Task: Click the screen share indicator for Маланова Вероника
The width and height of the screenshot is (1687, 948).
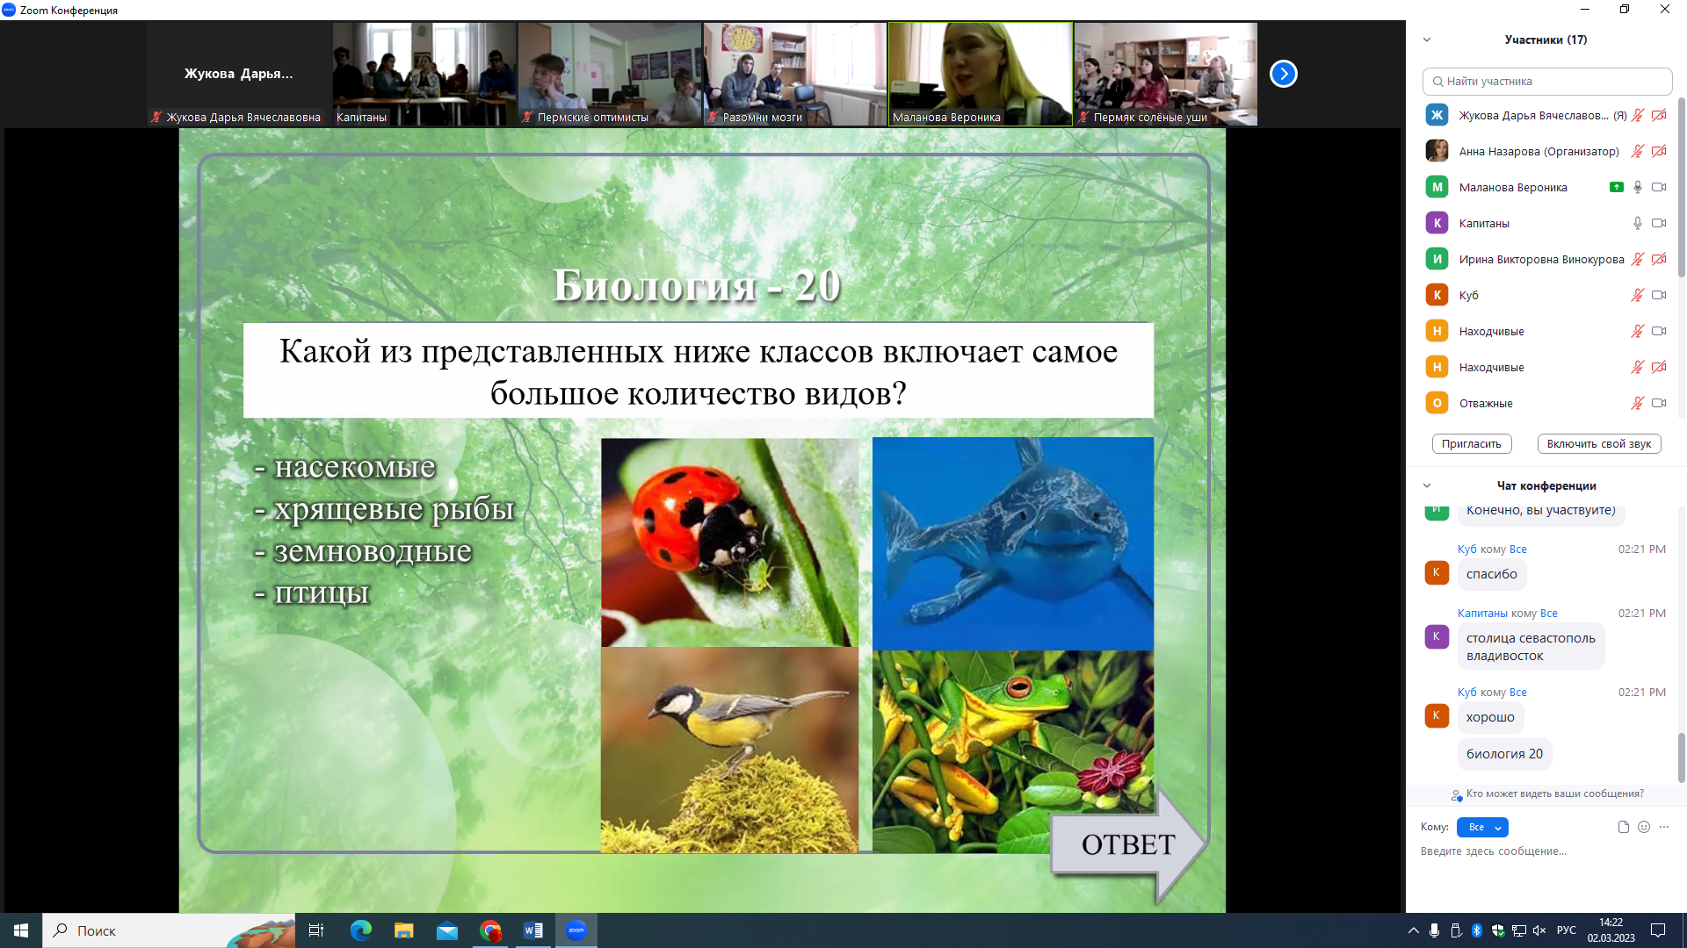Action: (1616, 187)
